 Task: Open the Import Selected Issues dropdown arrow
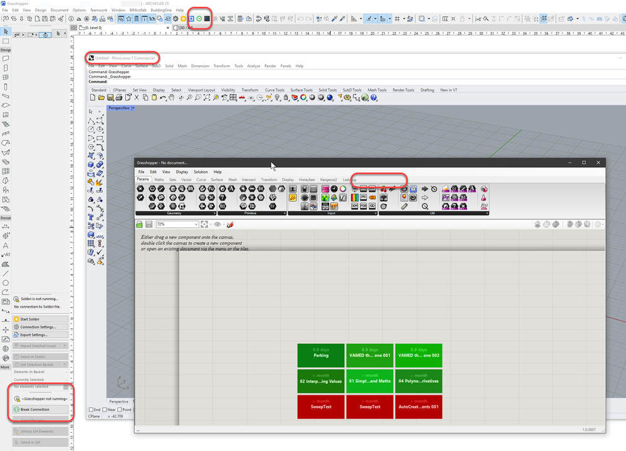[x=65, y=346]
